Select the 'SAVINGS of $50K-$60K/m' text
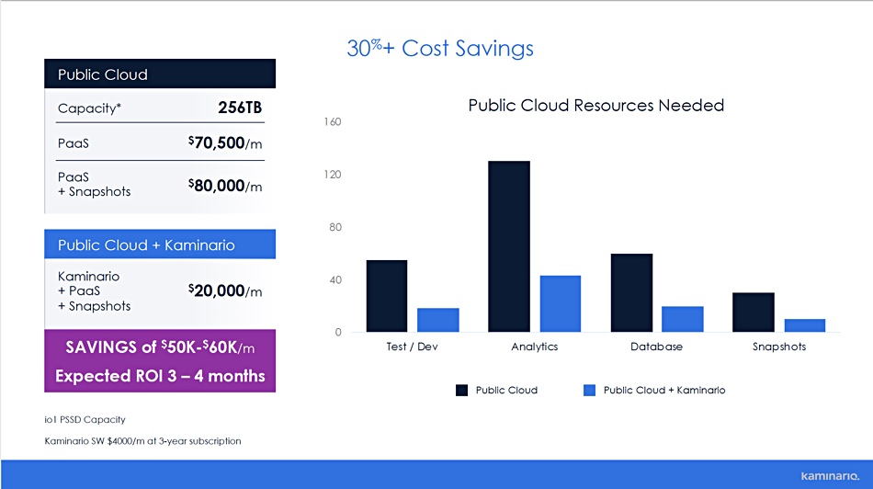Viewport: 873px width, 489px height. pos(160,347)
